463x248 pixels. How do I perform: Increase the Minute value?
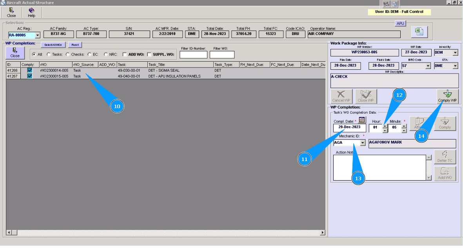404,126
